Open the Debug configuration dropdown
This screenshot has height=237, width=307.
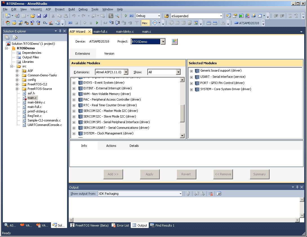click(x=159, y=16)
